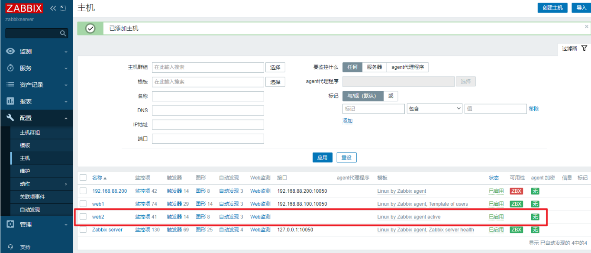This screenshot has width=591, height=253.
Task: Select 任何 monitoring option
Action: 352,67
